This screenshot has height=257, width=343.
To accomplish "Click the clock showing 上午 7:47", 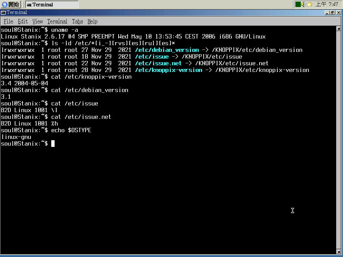I will [327, 4].
